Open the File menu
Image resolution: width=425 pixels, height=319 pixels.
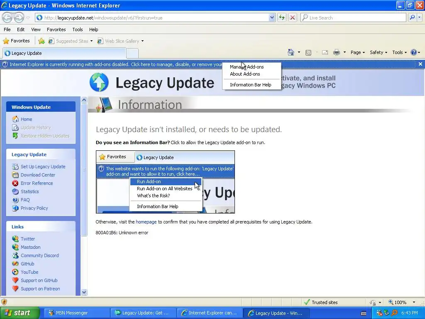[x=7, y=29]
